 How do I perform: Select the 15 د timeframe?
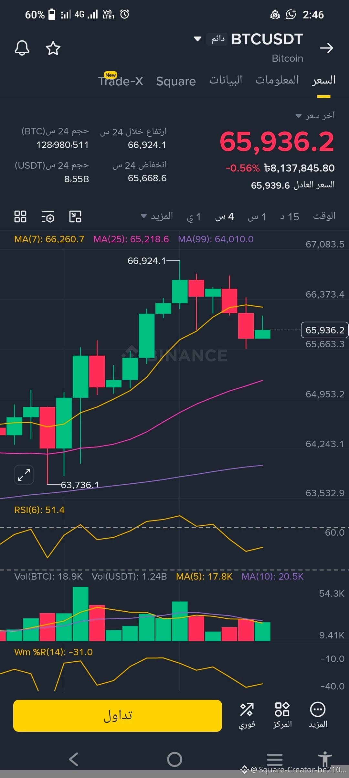tap(290, 217)
